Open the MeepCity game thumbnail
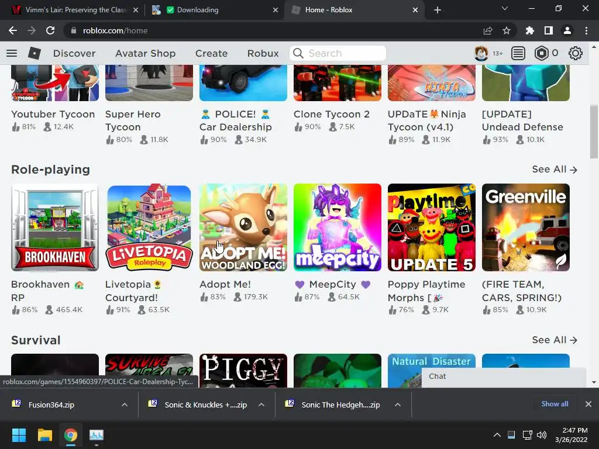This screenshot has width=599, height=449. 338,227
